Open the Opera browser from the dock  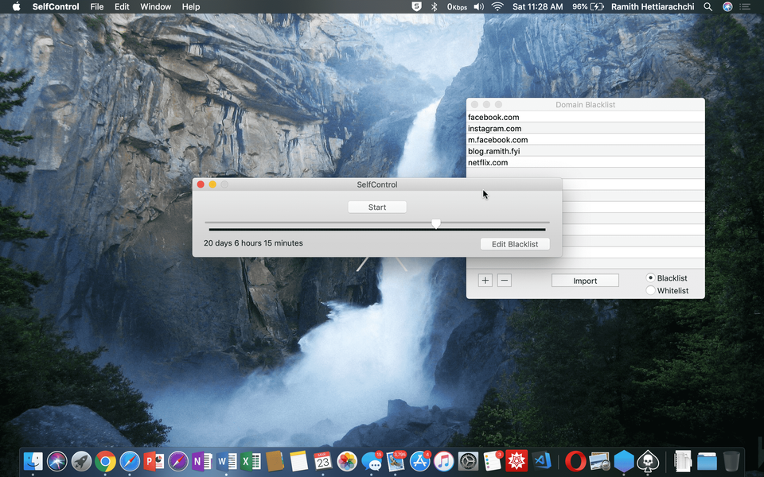click(x=575, y=461)
